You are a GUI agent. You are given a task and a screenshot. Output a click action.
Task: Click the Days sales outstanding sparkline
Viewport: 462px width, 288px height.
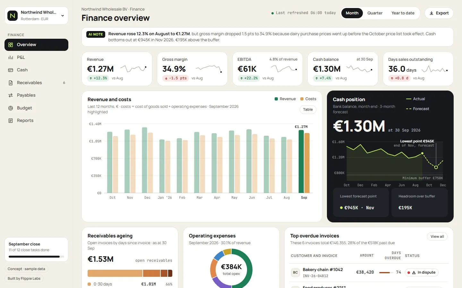click(435, 68)
